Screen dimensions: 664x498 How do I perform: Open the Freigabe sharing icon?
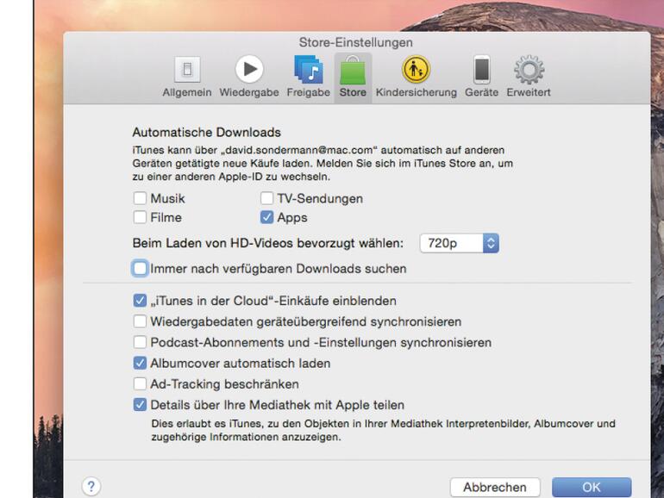point(309,70)
